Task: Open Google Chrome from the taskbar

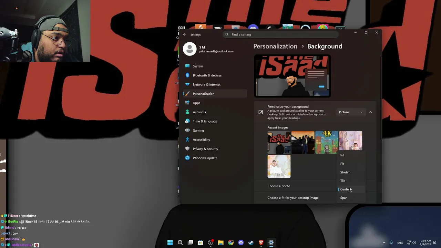Action: pos(231,242)
